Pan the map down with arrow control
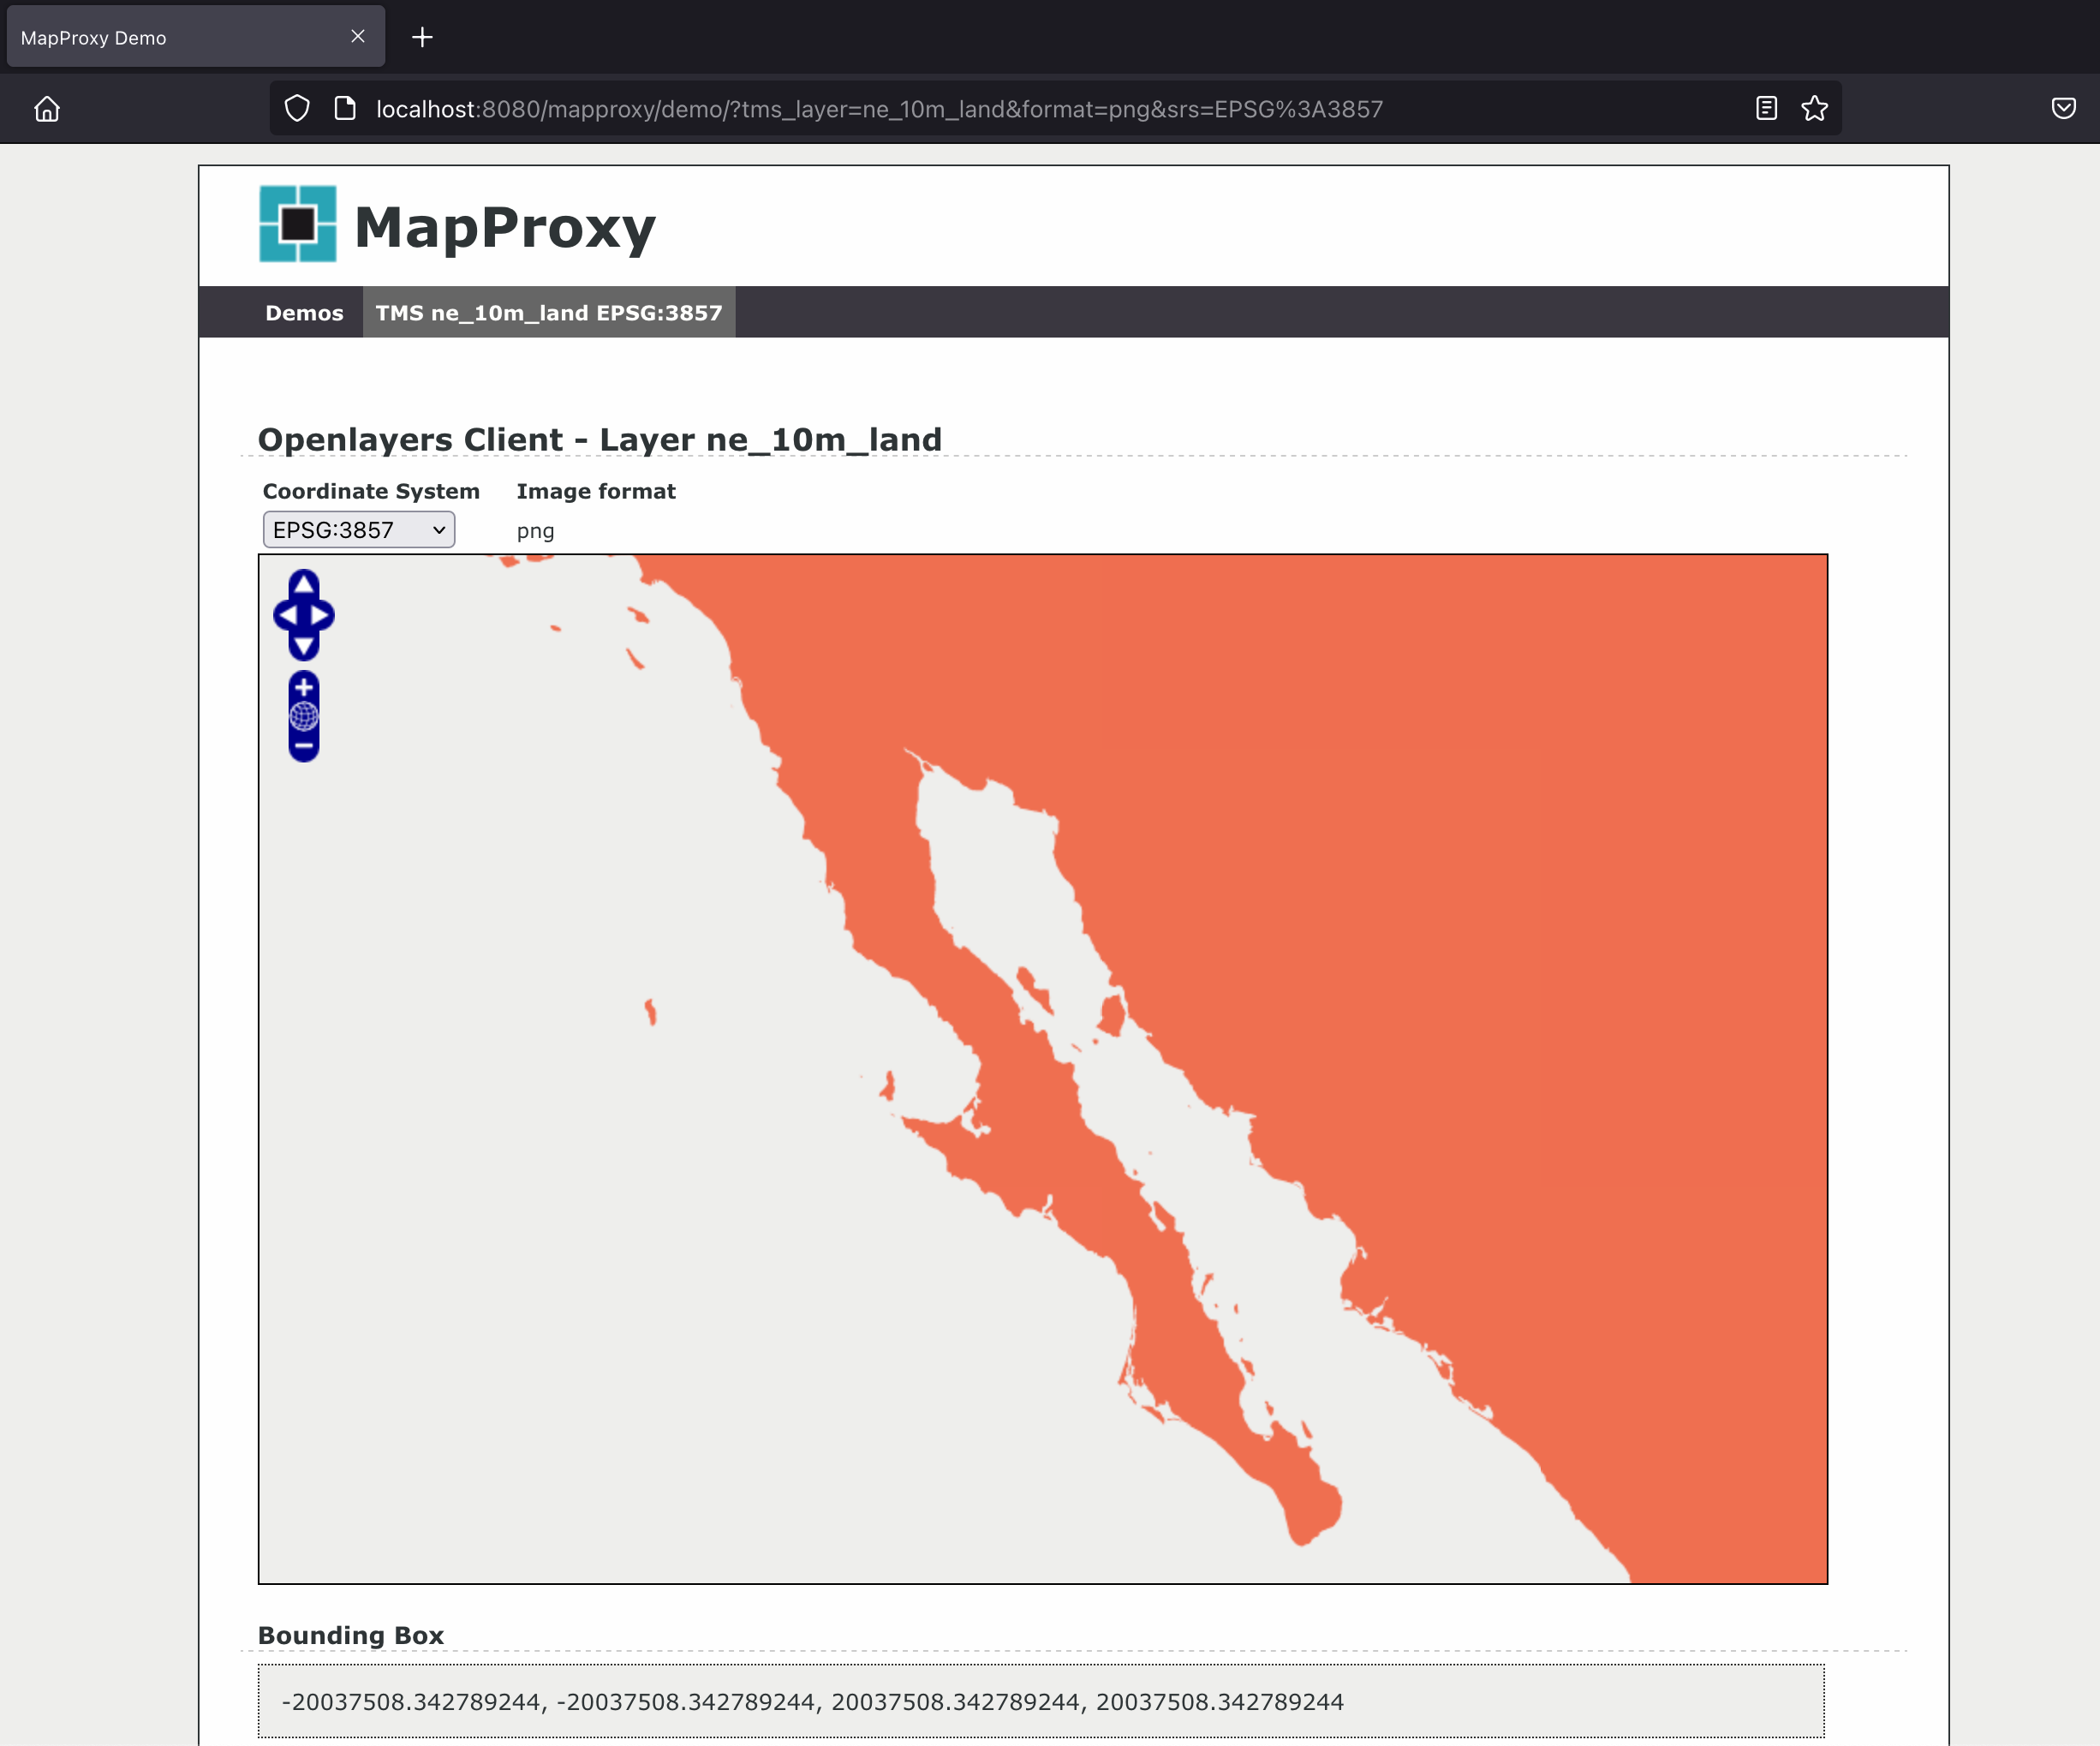The image size is (2100, 1746). click(x=303, y=646)
